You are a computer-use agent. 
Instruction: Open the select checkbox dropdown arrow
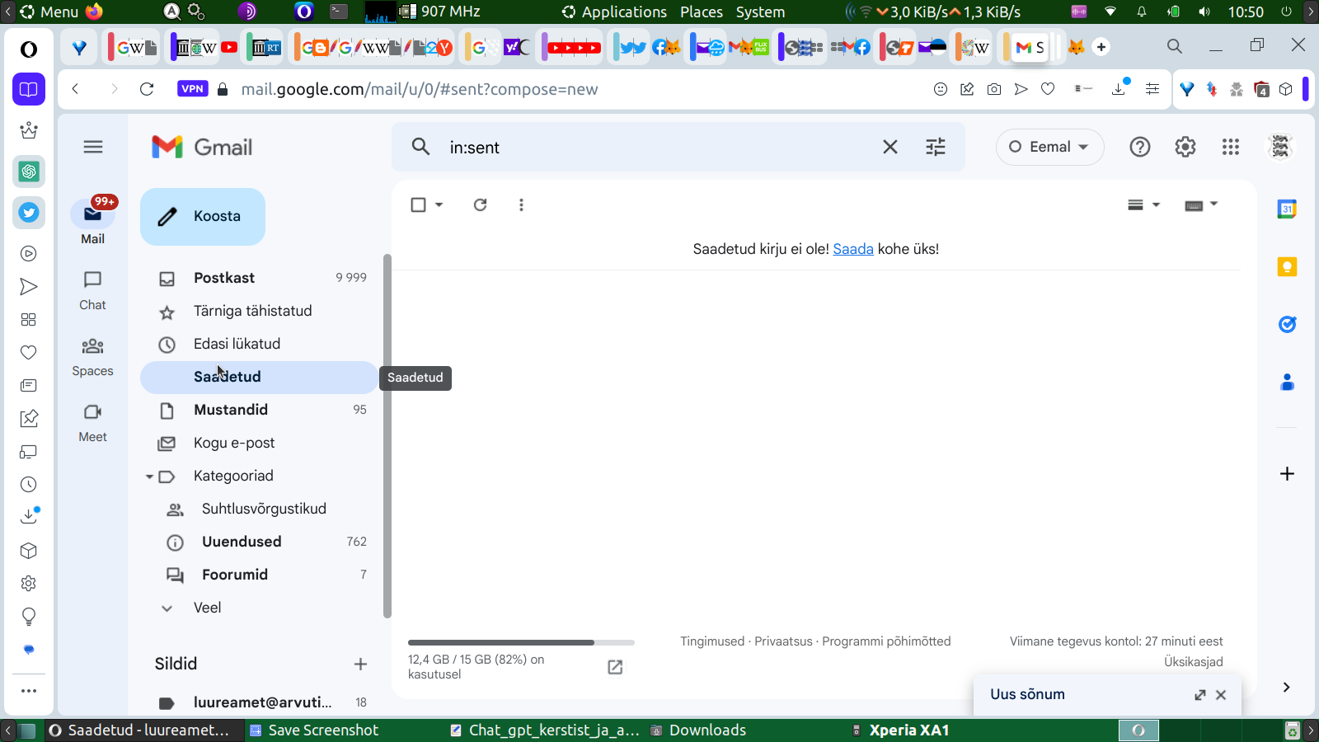coord(439,204)
